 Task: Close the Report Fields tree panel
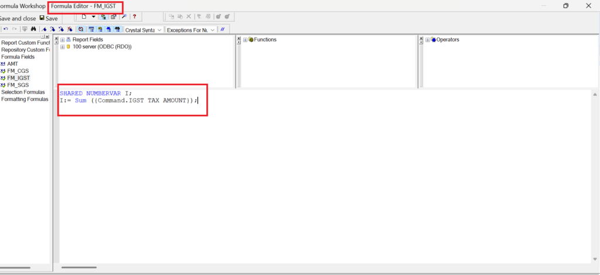click(57, 38)
